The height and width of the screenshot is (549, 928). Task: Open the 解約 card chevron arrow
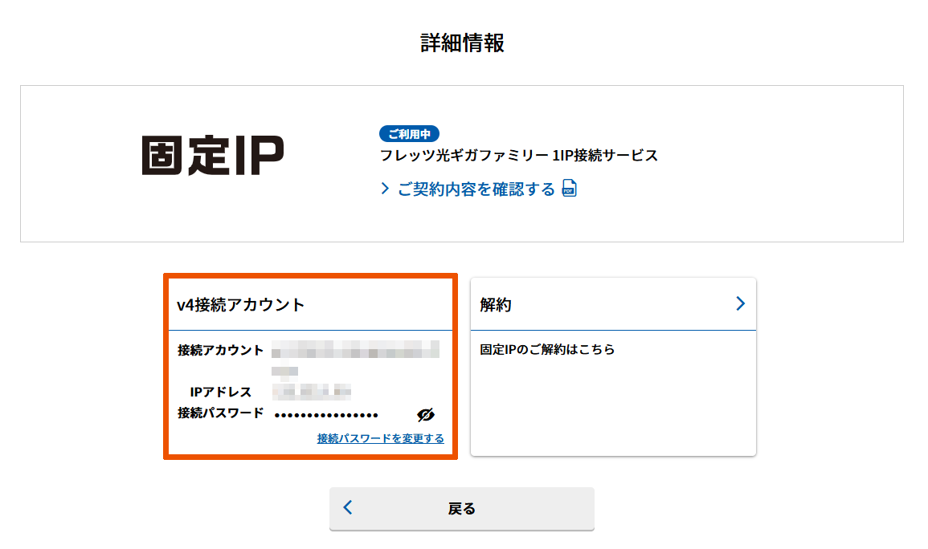(x=740, y=303)
